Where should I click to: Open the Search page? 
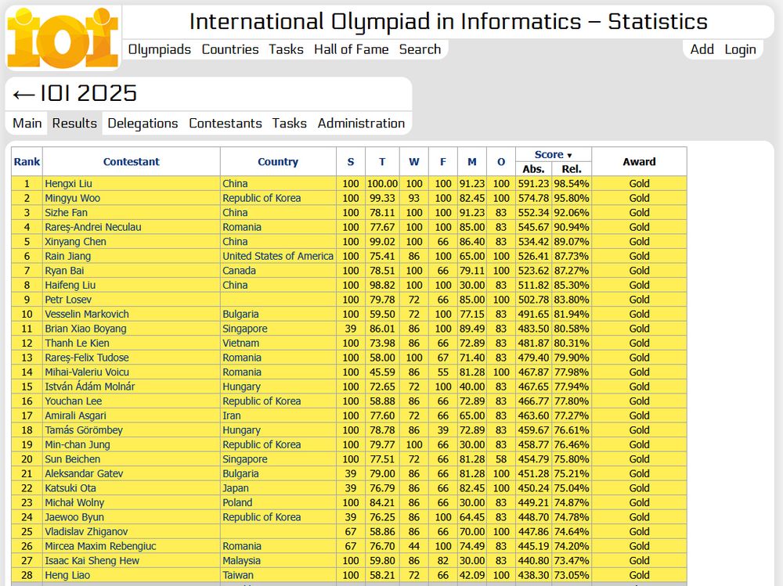pyautogui.click(x=420, y=49)
